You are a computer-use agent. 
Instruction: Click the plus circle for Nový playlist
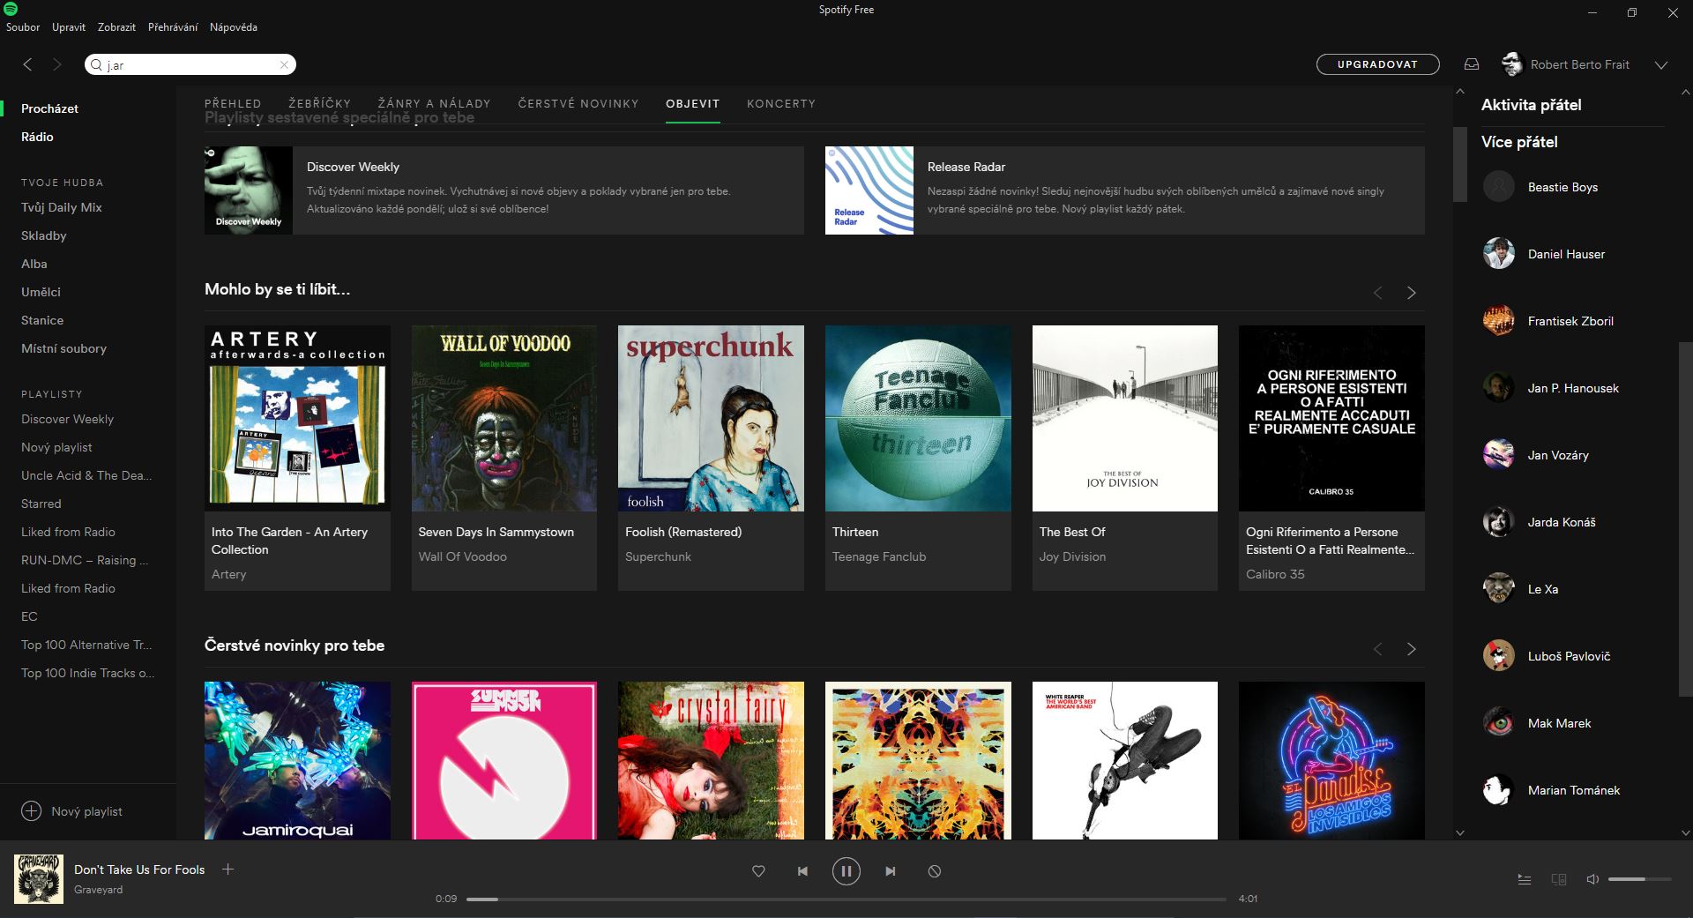(32, 811)
